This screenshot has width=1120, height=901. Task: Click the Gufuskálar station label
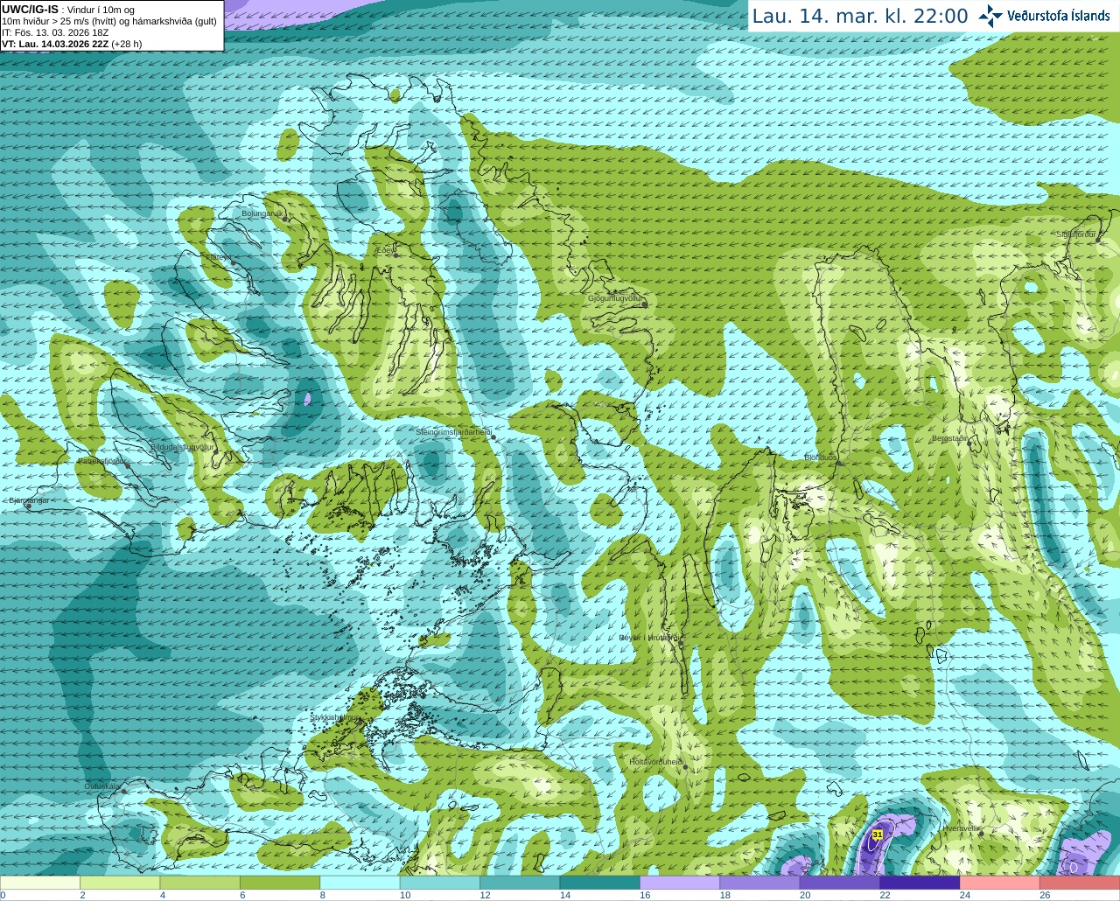tap(102, 786)
